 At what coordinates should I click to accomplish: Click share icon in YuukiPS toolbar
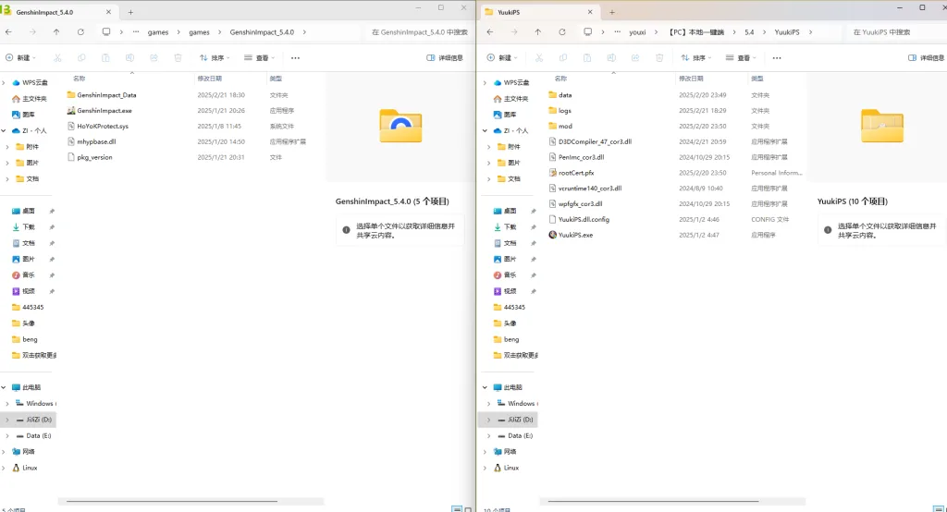635,58
